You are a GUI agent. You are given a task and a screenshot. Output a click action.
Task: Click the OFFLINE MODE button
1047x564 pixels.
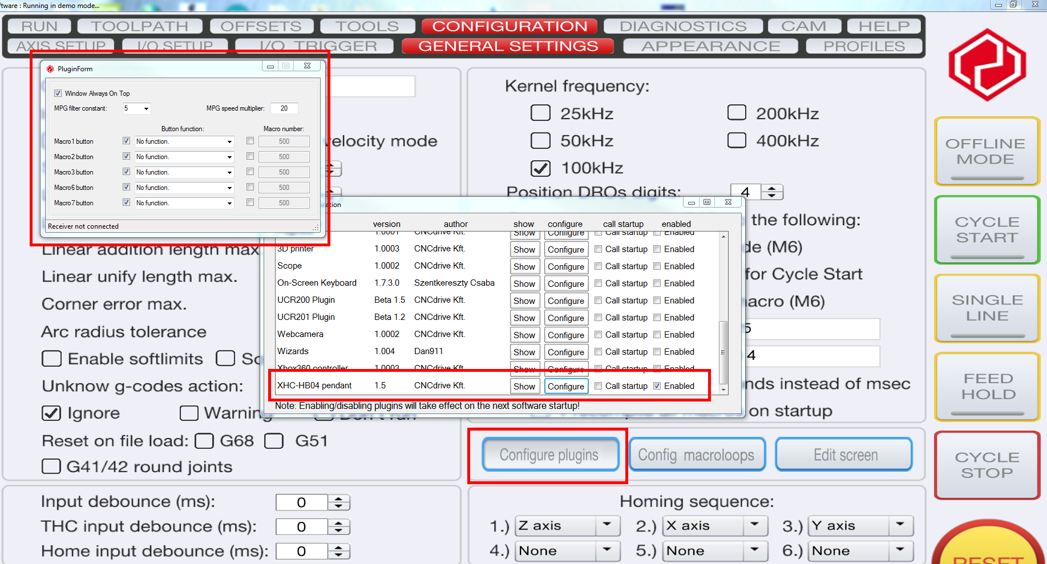tap(987, 152)
